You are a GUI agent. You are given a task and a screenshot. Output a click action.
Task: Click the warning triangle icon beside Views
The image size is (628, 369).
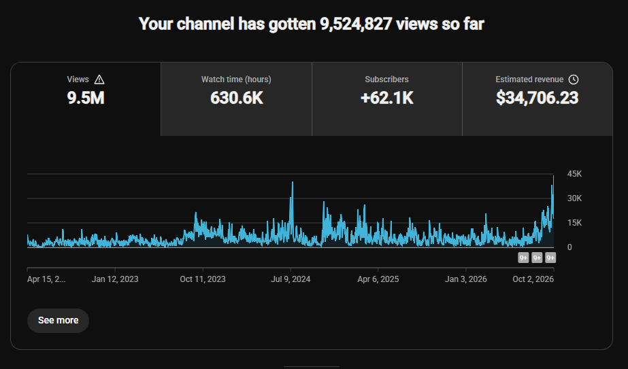click(99, 80)
